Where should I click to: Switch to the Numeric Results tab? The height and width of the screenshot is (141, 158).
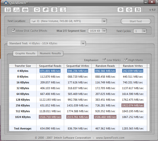click(x=50, y=53)
